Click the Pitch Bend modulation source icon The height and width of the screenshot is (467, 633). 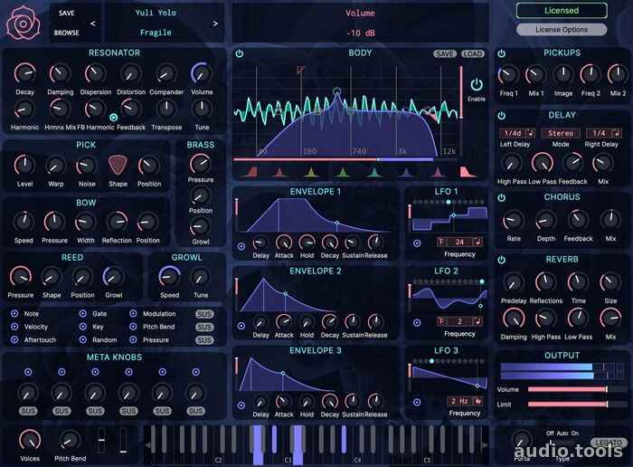point(132,327)
